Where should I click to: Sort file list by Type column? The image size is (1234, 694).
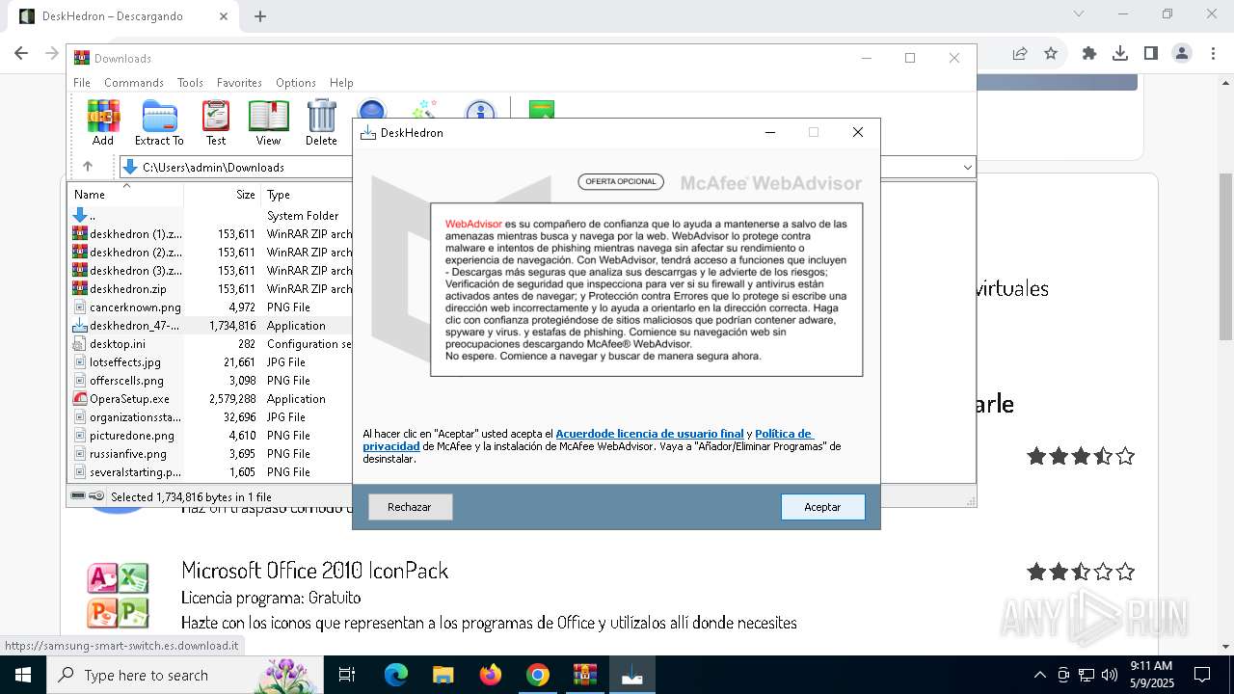pos(307,194)
